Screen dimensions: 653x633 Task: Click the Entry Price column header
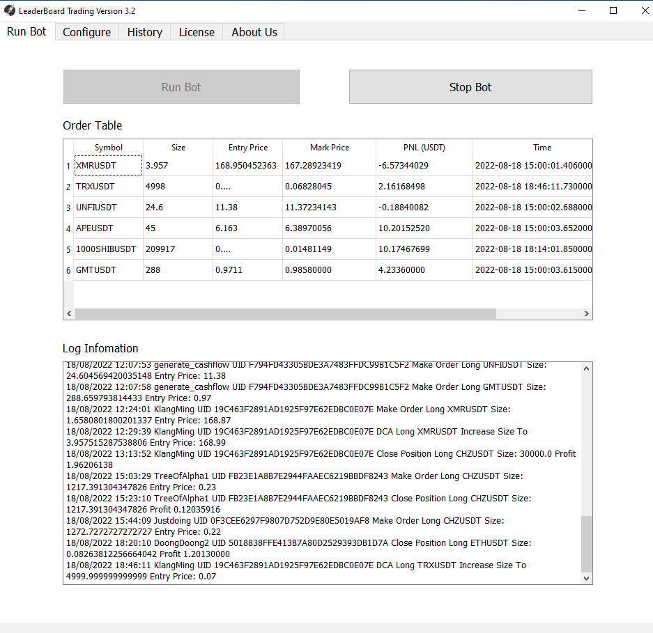tap(247, 148)
